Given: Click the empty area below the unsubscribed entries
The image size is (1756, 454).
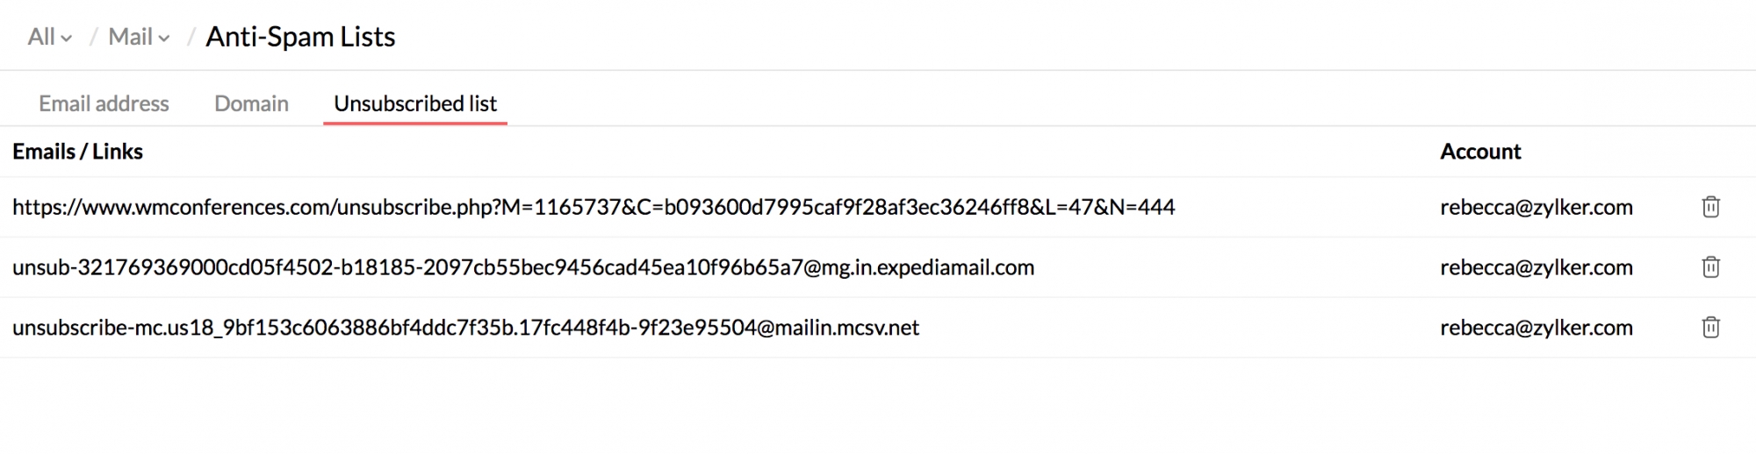Looking at the screenshot, I should [x=878, y=405].
